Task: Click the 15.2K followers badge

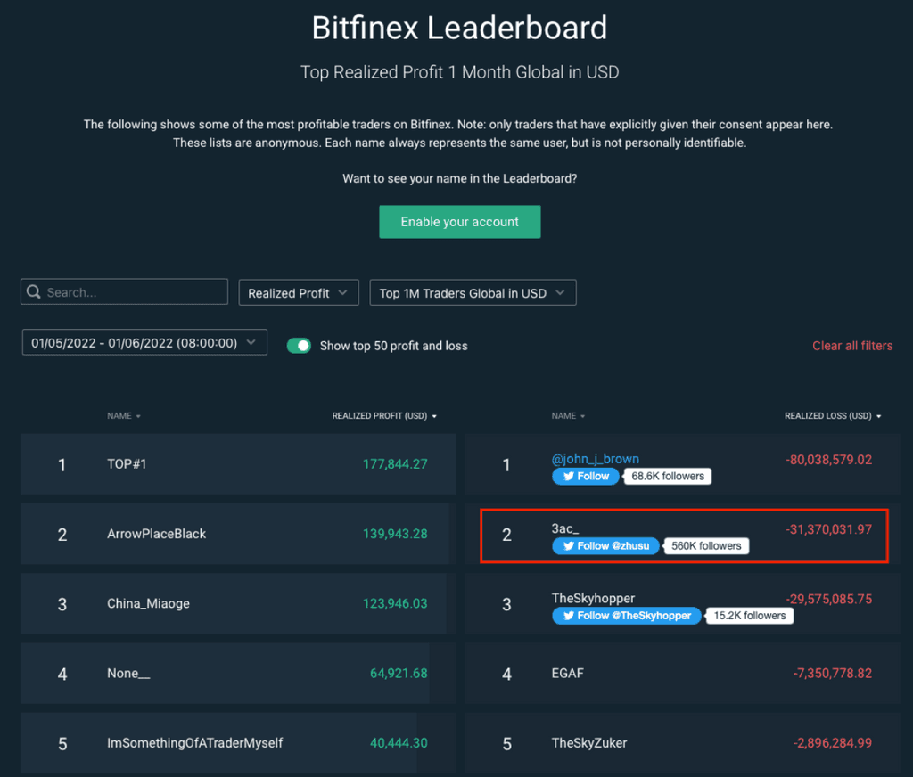Action: (x=749, y=616)
